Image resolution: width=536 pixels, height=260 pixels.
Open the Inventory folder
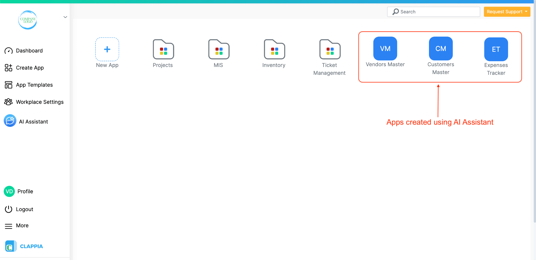[x=274, y=50]
